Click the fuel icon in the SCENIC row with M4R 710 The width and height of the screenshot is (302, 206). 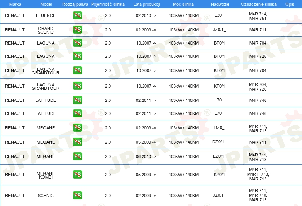[x=77, y=195]
